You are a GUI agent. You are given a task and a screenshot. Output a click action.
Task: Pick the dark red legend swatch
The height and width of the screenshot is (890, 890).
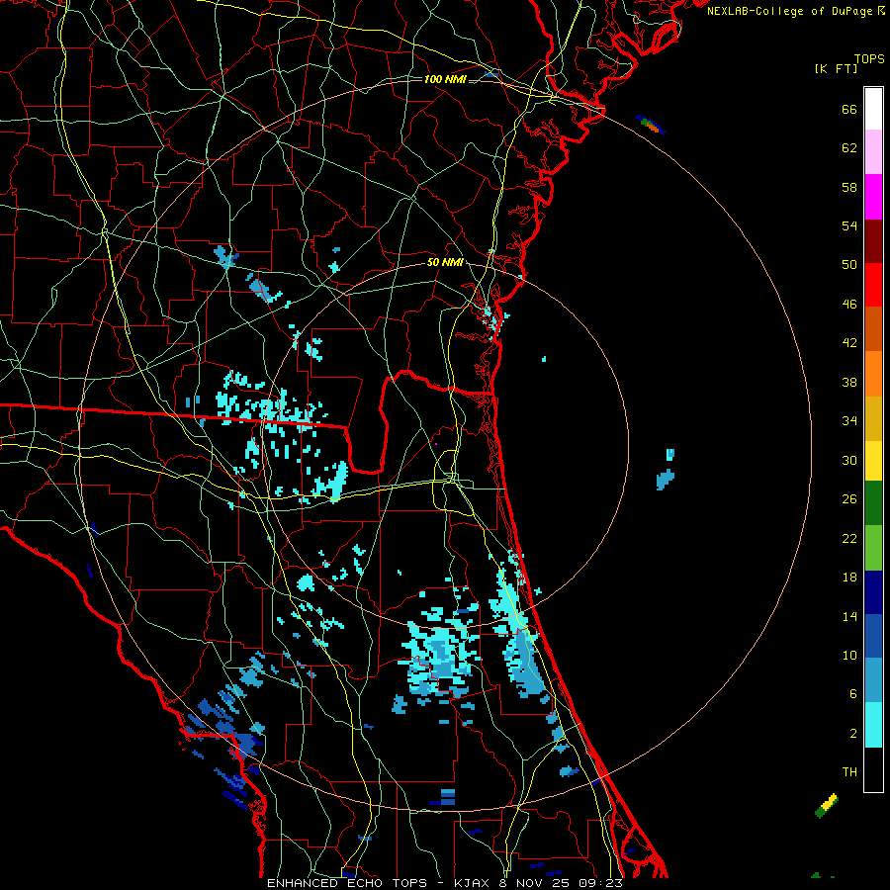tap(873, 240)
